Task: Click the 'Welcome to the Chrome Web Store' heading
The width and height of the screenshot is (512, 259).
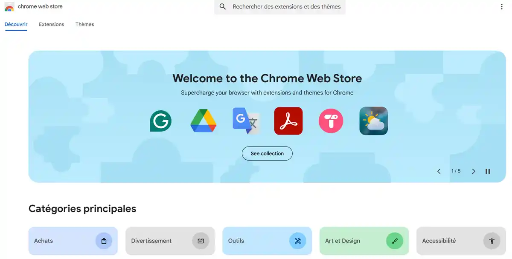Action: coord(267,78)
